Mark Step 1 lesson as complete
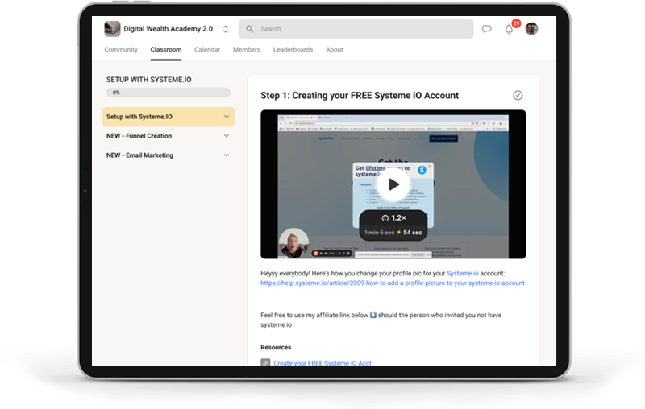The image size is (645, 409). (518, 95)
